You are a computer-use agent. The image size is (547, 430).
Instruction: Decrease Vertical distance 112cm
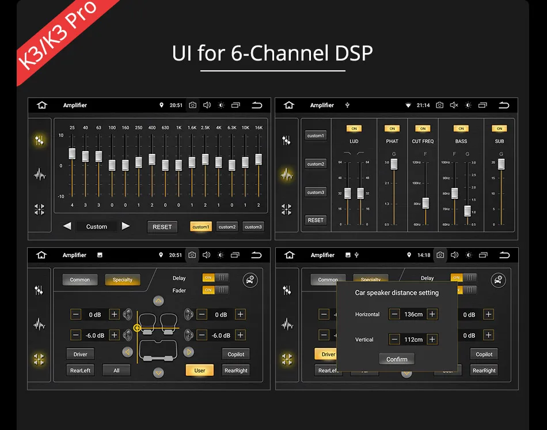(394, 339)
